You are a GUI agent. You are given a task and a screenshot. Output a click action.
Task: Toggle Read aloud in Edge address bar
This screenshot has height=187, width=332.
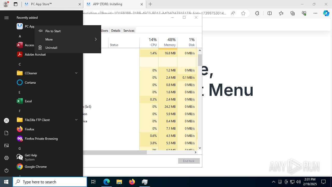[233, 13]
